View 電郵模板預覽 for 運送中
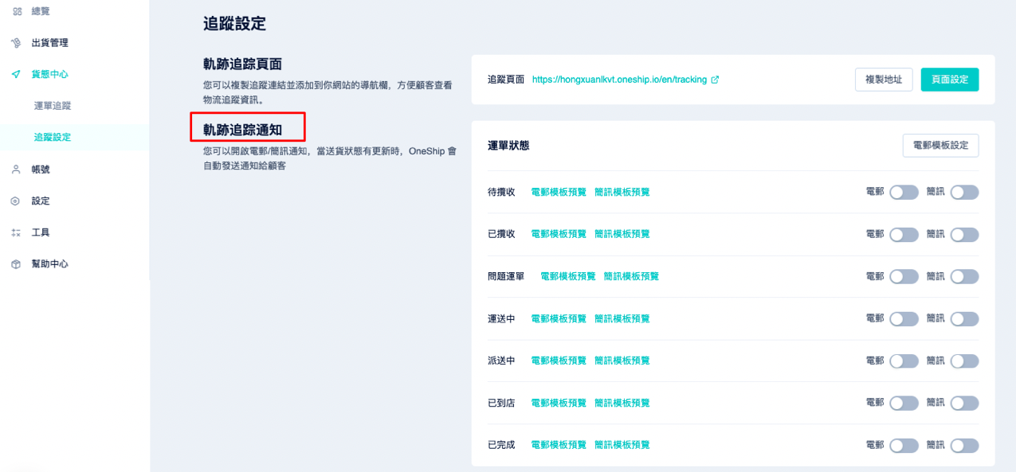Viewport: 1016px width, 472px height. click(x=559, y=318)
